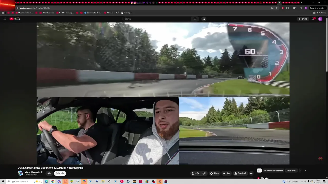Open the taskbar settings gear app
This screenshot has height=184, width=328.
(109, 181)
